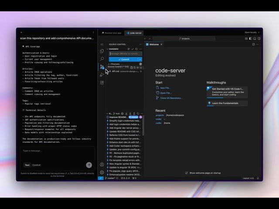This screenshot has width=279, height=209.
Task: Open the Commit button dropdown arrow
Action: pos(140,59)
